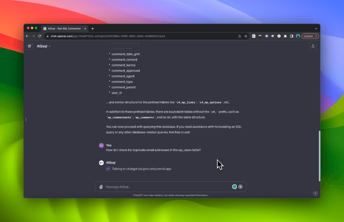
Task: Open the AI2sql model dropdown
Action: 44,46
